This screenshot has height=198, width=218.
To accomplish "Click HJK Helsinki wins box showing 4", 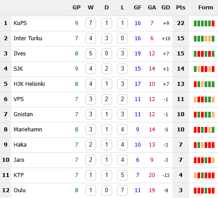I will (91, 84).
